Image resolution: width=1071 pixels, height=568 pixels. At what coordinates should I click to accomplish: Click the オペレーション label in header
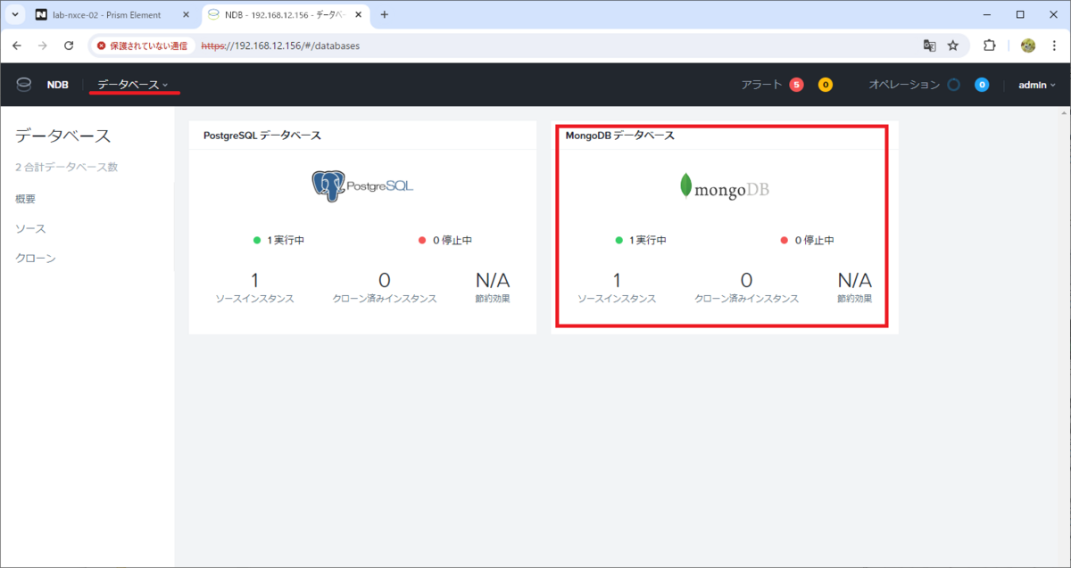904,85
